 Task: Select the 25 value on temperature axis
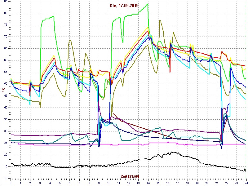pyautogui.click(x=5, y=143)
